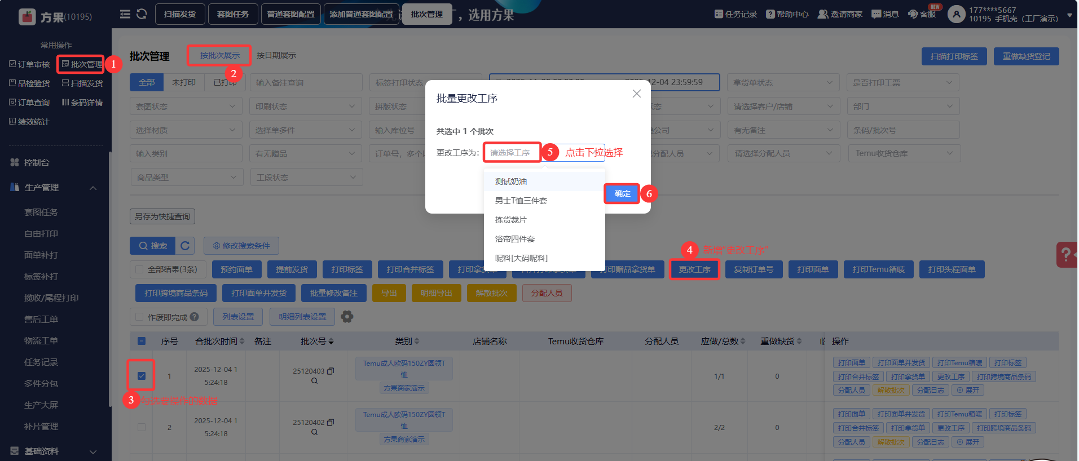Screen dimensions: 1079x461
Task: Click the help icon beside 作废即完成
Action: coord(195,317)
